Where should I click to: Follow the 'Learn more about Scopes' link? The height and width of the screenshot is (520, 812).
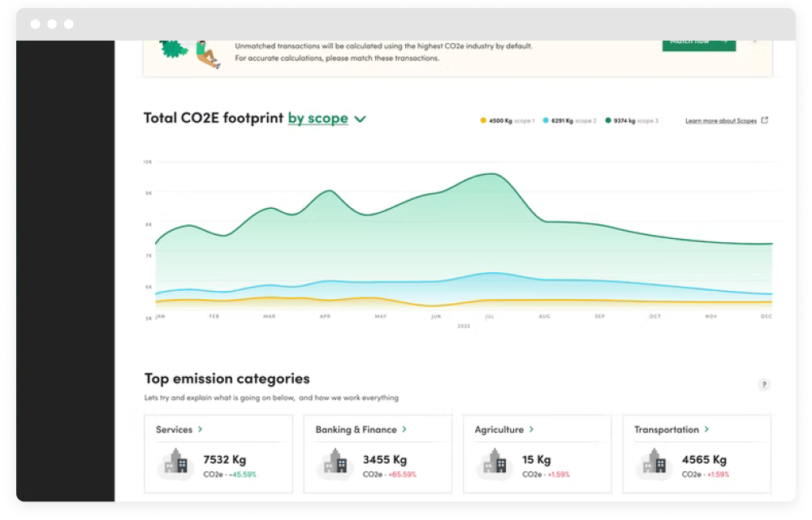point(720,121)
